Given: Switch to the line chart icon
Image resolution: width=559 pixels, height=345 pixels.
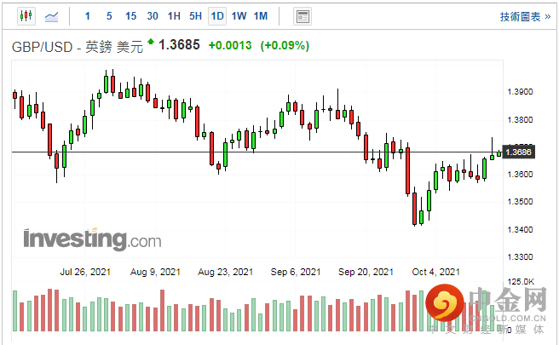Looking at the screenshot, I should (52, 16).
